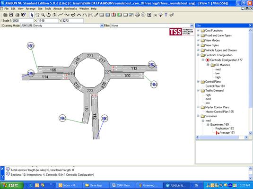Viewport: 253px width, 189px height.
Task: Close the Log panel with X
Action: pos(2,169)
